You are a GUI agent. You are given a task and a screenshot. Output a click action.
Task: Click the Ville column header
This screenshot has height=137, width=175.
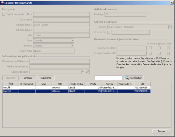(x=60, y=84)
